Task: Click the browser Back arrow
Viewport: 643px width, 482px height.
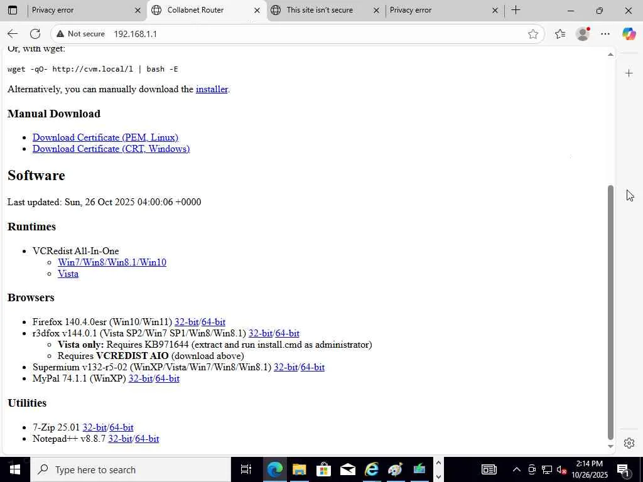Action: coord(13,34)
